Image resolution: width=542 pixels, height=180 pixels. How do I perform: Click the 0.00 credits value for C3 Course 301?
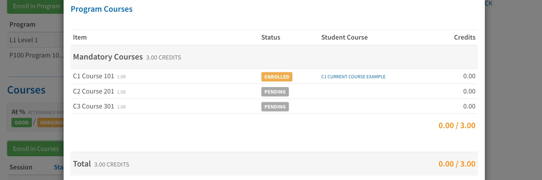coord(469,106)
